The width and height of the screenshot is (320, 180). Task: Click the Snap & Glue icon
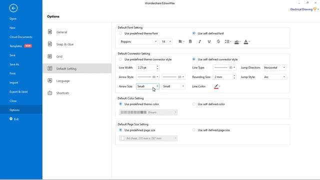tap(50, 44)
